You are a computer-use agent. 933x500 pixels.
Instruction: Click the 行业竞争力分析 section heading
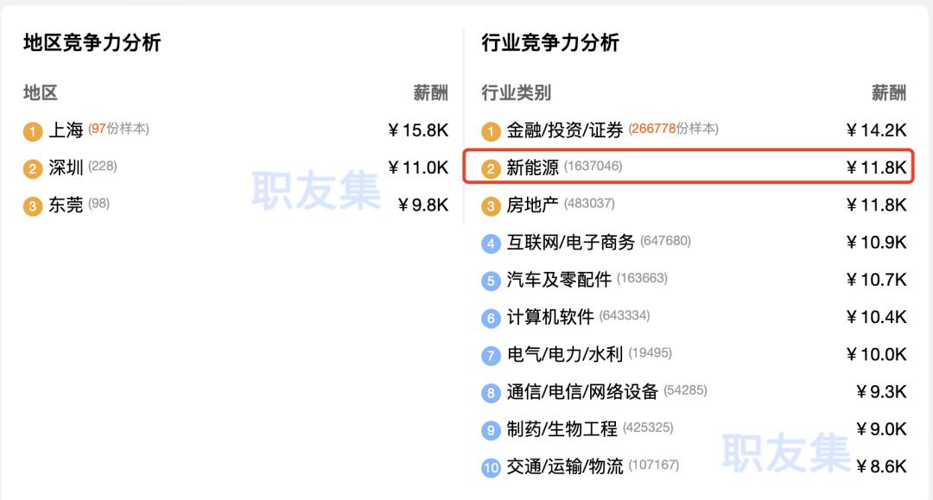[x=550, y=43]
